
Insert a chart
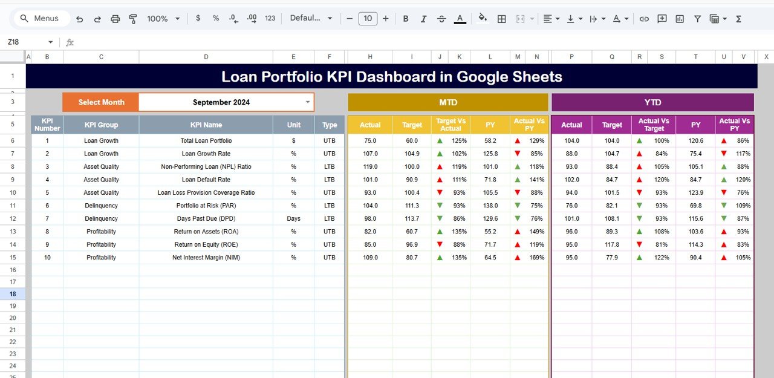[x=680, y=19]
